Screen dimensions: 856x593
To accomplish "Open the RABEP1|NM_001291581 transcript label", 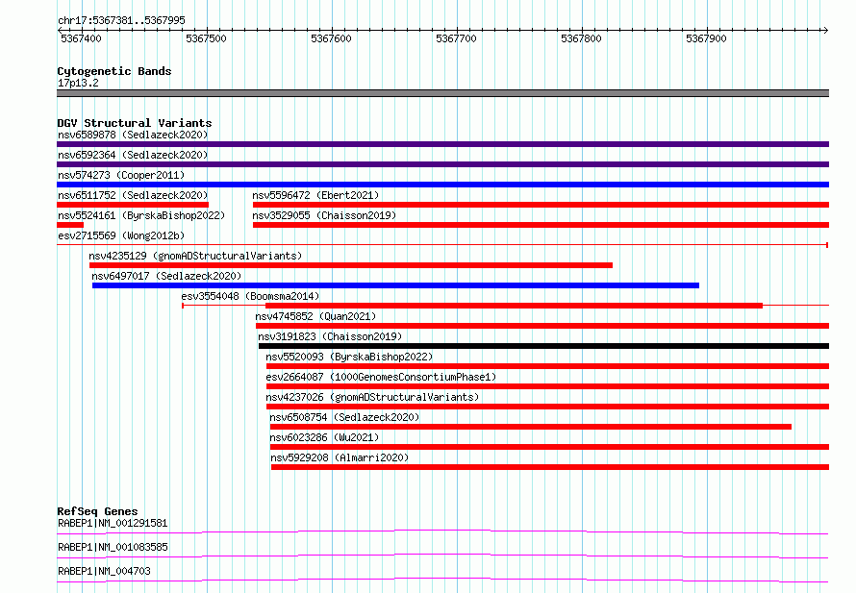I will pyautogui.click(x=113, y=523).
